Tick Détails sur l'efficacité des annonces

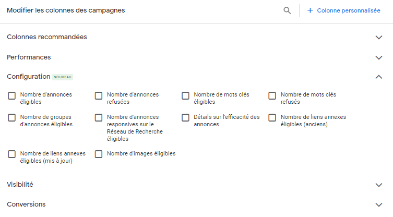(185, 118)
